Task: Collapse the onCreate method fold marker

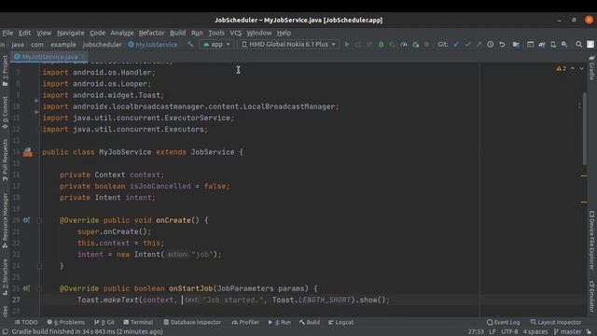Action: (x=39, y=220)
